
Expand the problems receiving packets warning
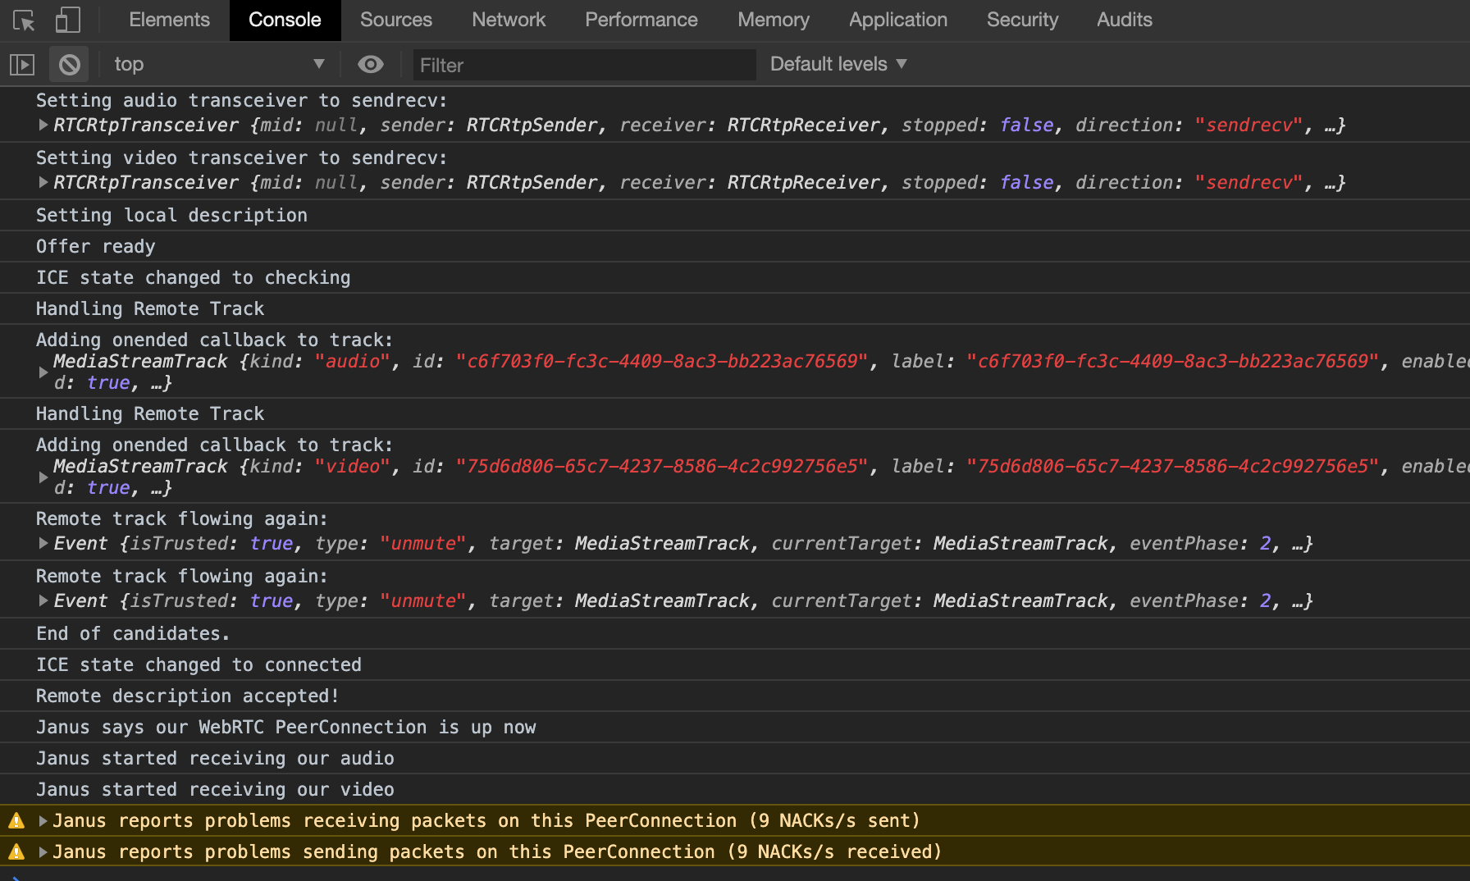pyautogui.click(x=43, y=820)
